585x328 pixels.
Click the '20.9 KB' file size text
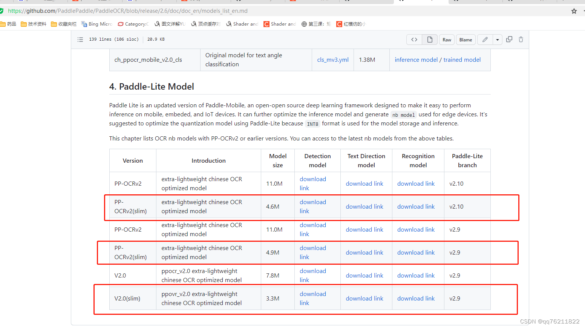(x=156, y=39)
